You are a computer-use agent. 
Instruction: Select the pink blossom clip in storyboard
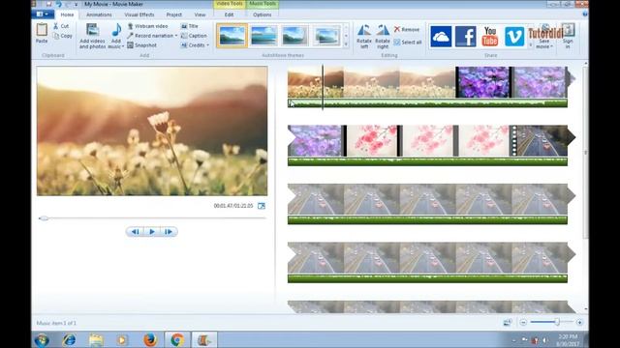coord(372,140)
